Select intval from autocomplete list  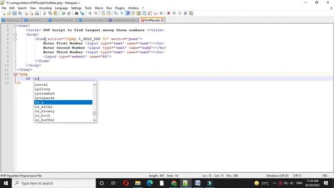63,85
